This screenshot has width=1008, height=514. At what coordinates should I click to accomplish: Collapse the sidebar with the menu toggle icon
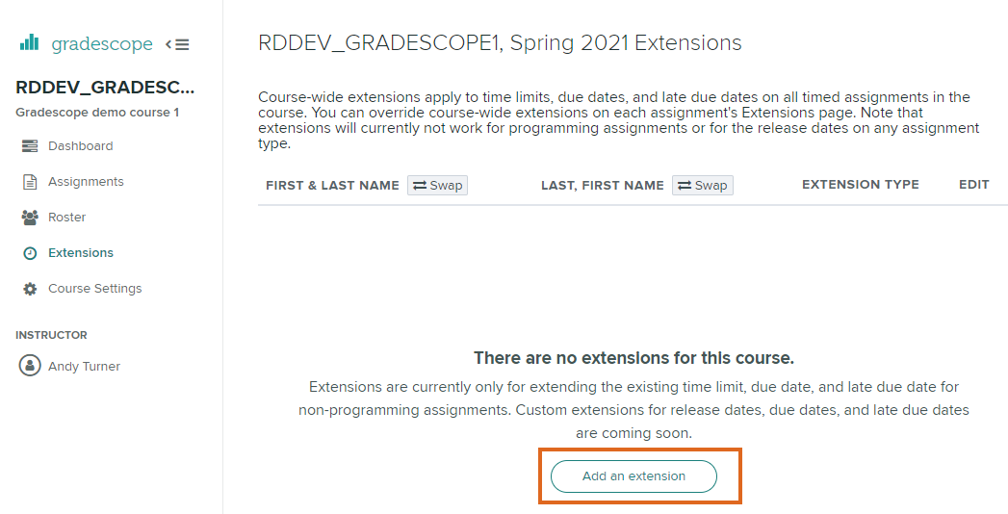[x=177, y=44]
